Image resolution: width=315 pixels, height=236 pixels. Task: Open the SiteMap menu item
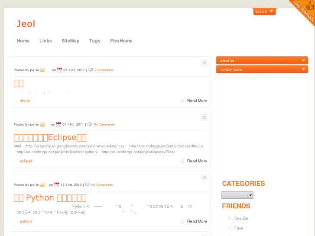click(70, 41)
